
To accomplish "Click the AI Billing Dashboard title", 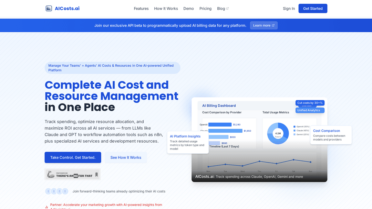I will pos(219,106).
